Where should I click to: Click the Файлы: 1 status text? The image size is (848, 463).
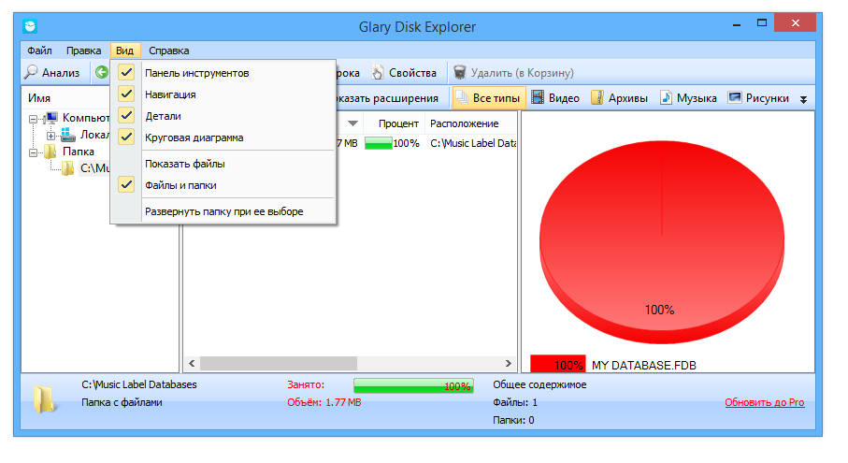coord(515,402)
